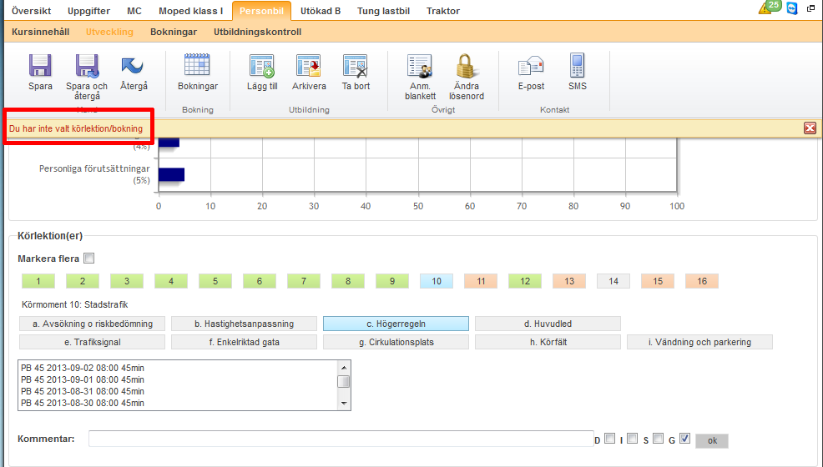Open the Utökad B tab
Screen dimensions: 823x467
[321, 11]
